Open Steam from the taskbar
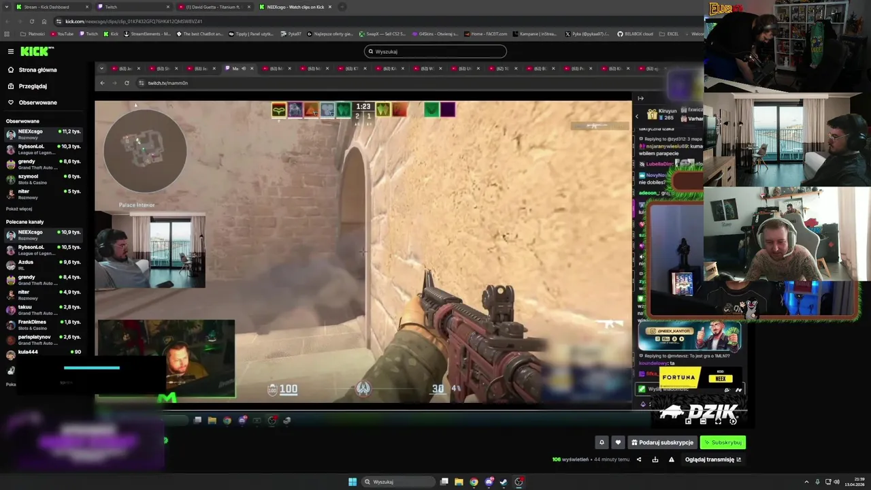This screenshot has height=490, width=871. click(x=504, y=482)
